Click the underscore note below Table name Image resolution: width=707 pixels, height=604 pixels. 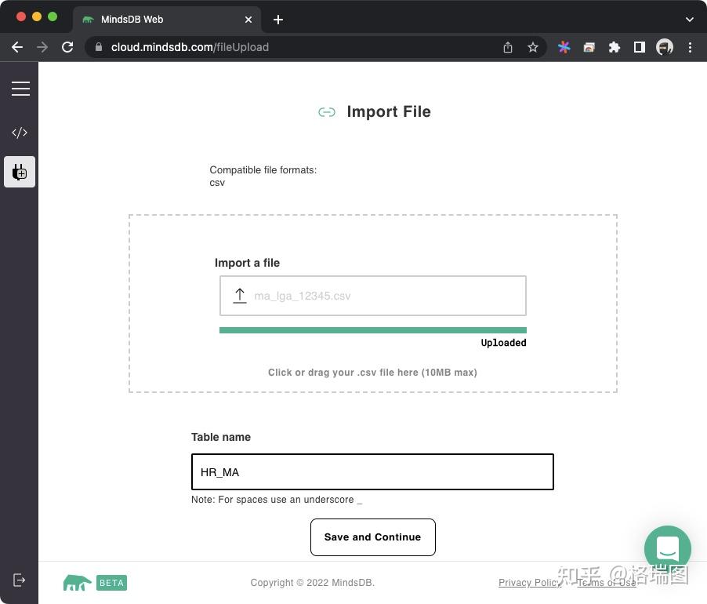tap(277, 500)
